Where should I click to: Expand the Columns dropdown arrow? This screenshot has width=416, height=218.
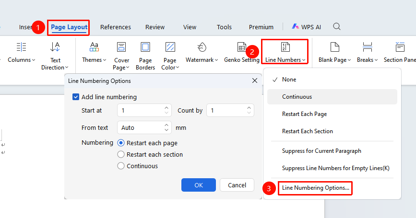coord(34,60)
